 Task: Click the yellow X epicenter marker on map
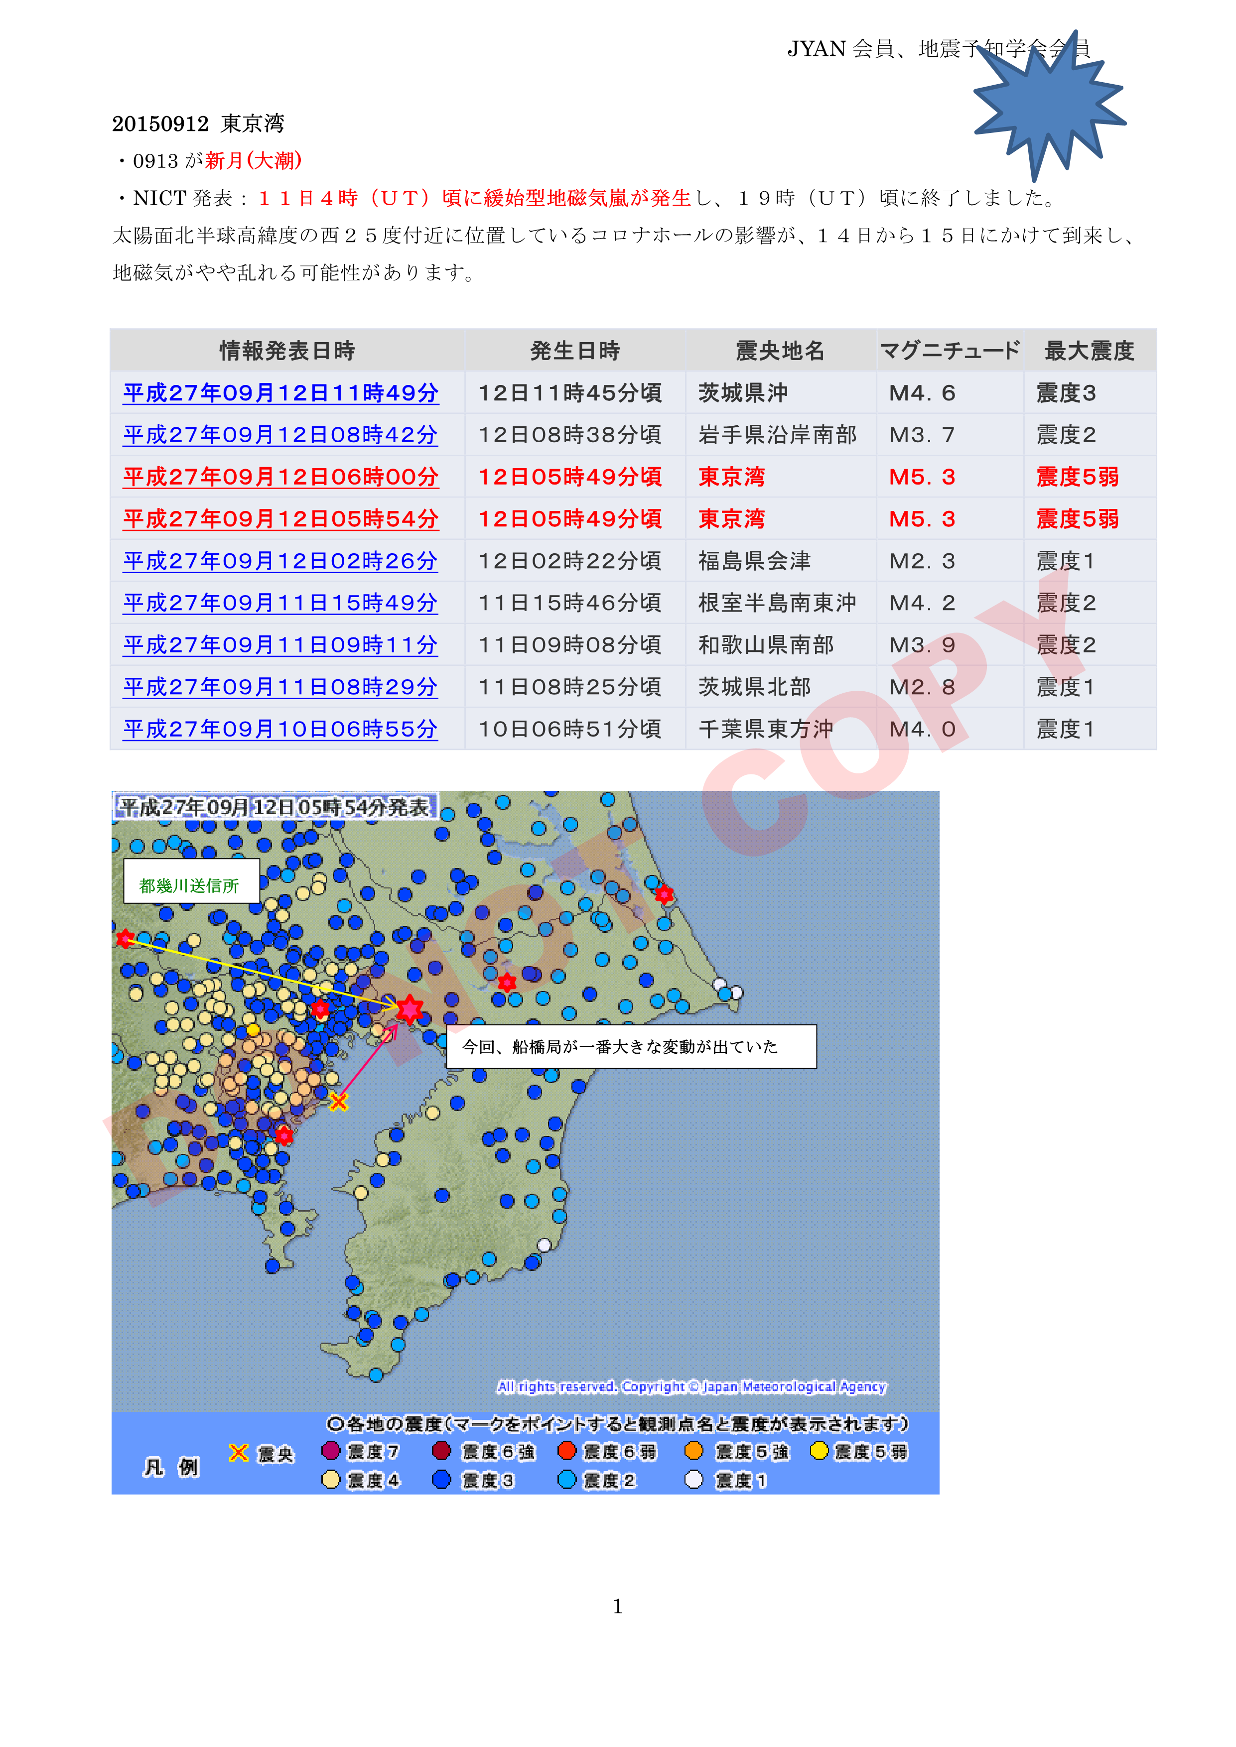click(339, 1101)
